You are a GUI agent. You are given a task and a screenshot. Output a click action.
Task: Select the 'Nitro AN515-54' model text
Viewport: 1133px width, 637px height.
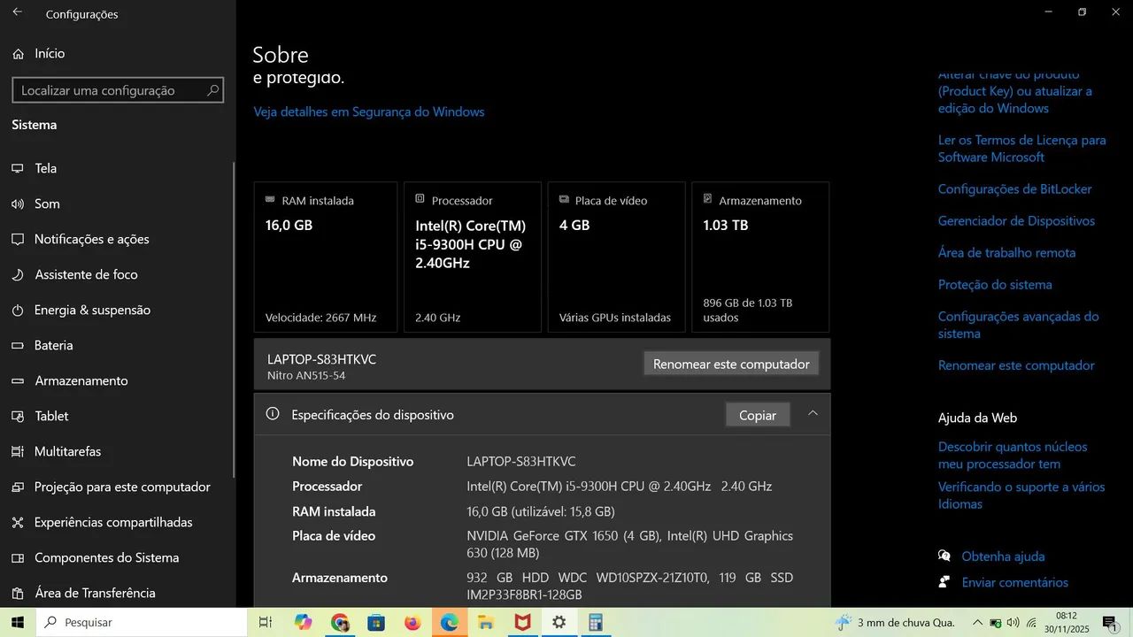point(306,376)
